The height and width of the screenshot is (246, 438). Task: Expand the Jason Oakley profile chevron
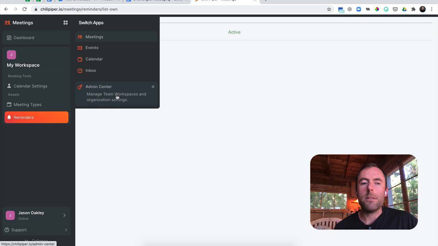click(64, 215)
